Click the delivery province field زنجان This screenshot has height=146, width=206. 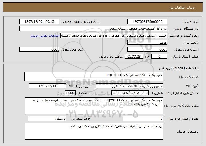(x=147, y=50)
